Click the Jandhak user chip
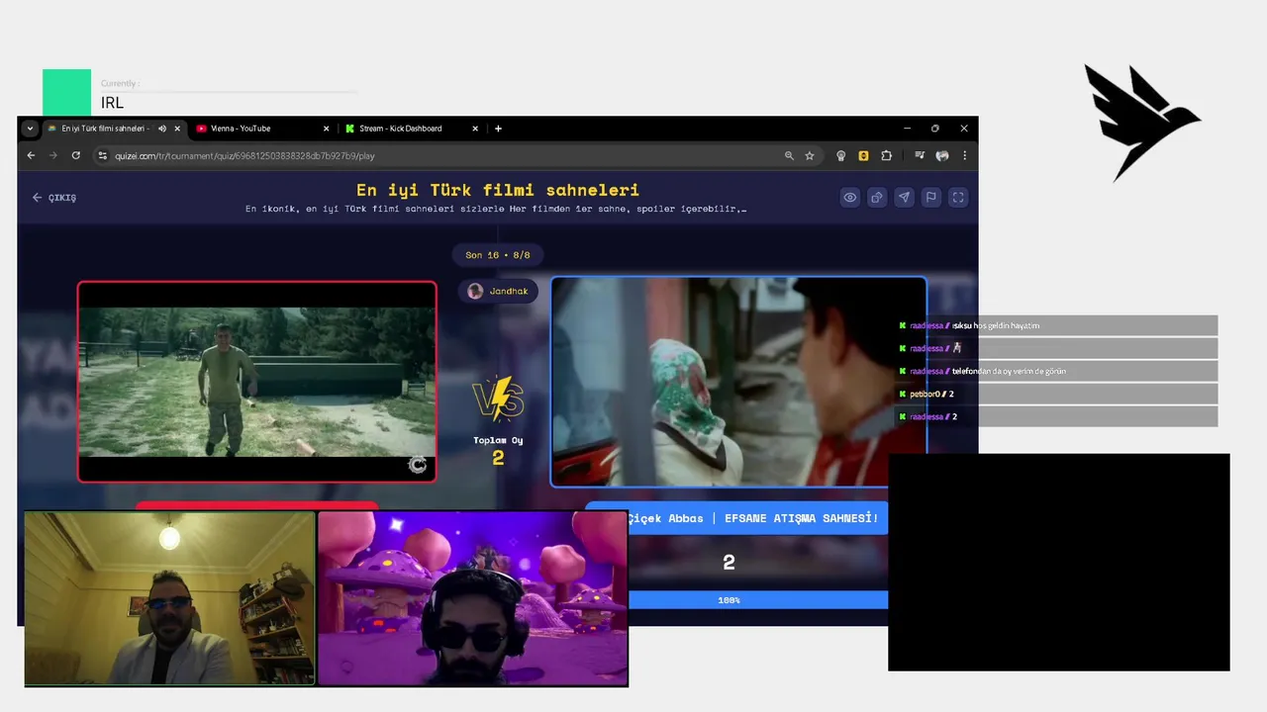 498,291
